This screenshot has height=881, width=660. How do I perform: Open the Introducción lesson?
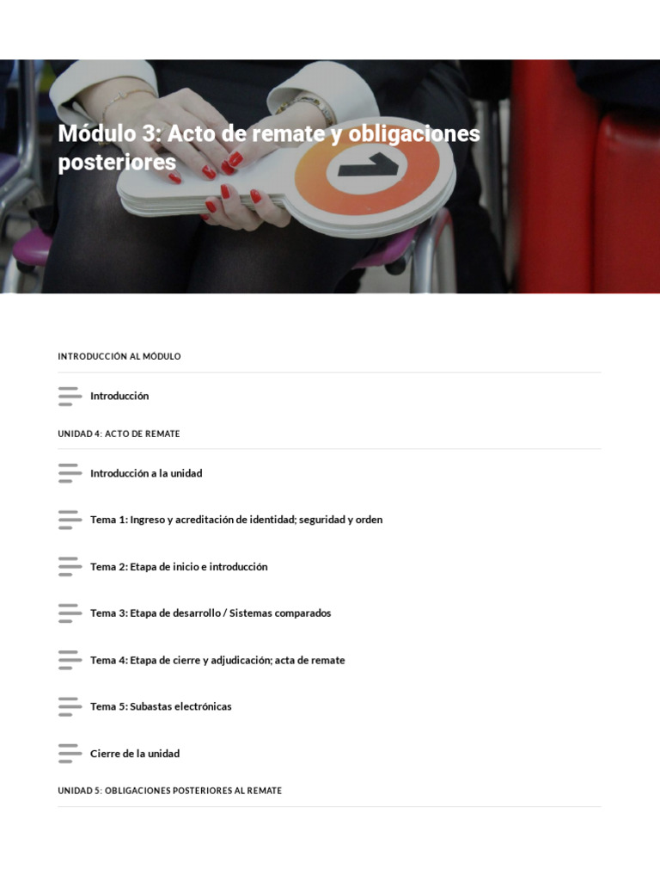coord(119,396)
